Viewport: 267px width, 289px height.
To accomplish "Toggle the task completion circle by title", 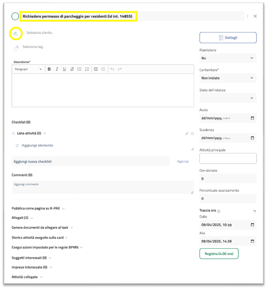I will (15, 16).
